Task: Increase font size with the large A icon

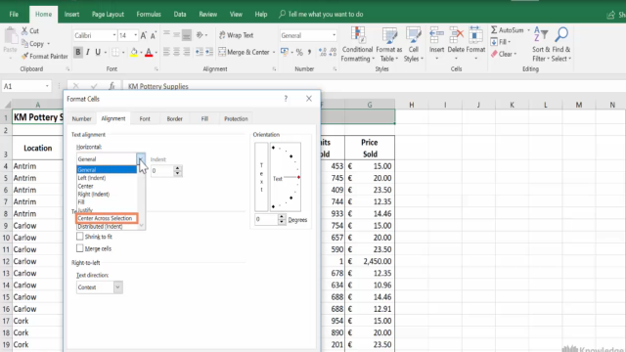Action: [144, 35]
